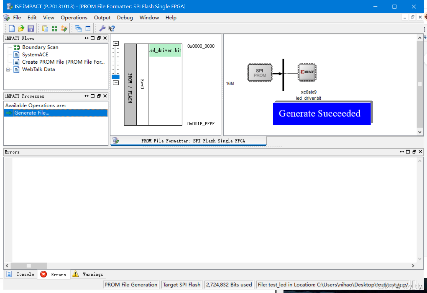Click the device view scrollbar down arrow
The width and height of the screenshot is (427, 293).
pyautogui.click(x=420, y=132)
